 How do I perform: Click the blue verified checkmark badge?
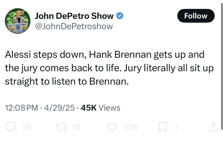[x=119, y=16]
